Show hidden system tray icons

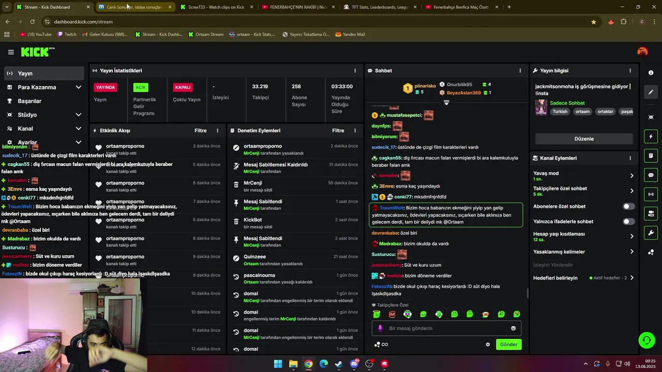pos(585,364)
